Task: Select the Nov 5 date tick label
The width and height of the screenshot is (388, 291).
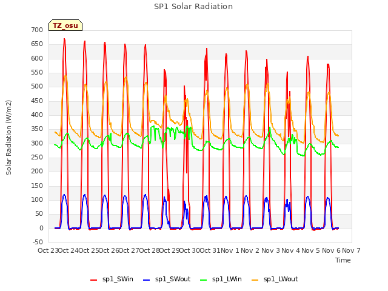Action: pos(311,250)
